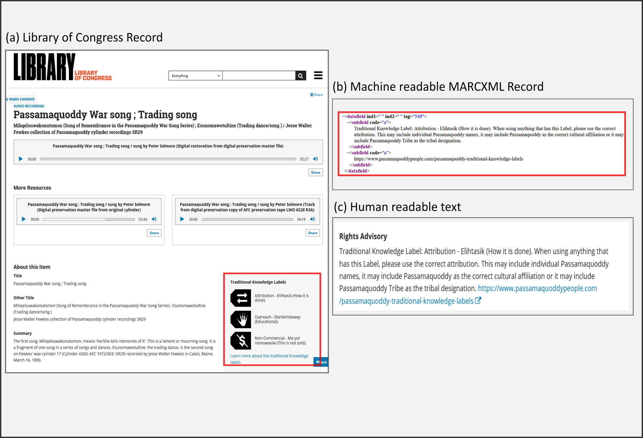
Task: Click the Back to top button
Action: tap(321, 362)
